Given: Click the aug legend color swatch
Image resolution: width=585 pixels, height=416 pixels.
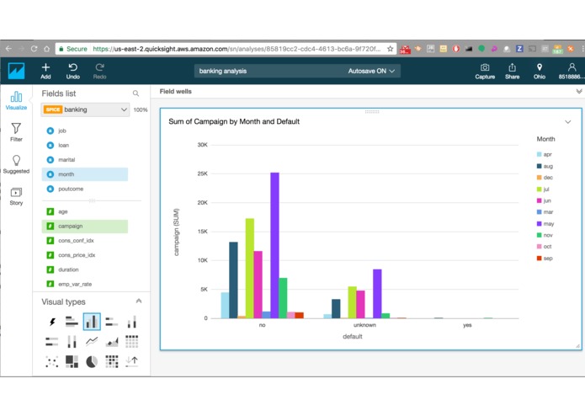Looking at the screenshot, I should point(539,166).
